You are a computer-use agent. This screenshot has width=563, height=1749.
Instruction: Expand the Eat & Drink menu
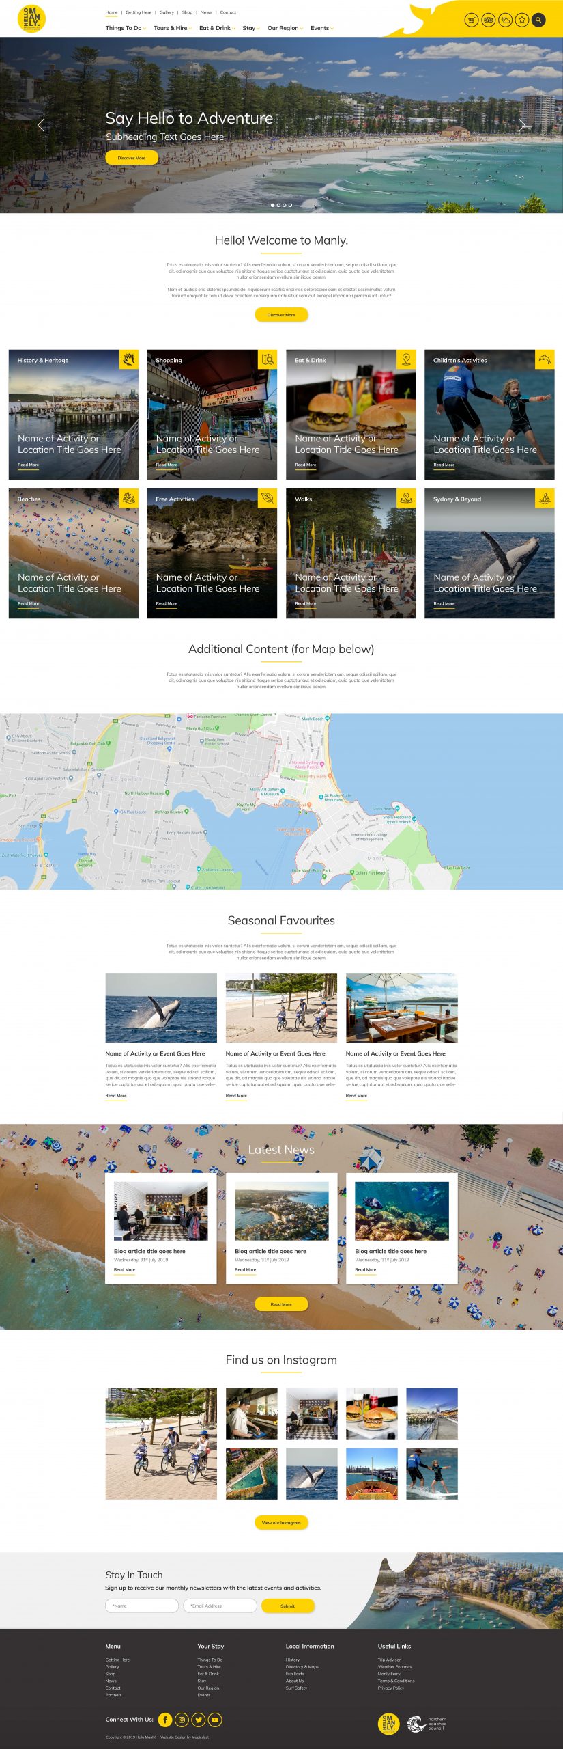pyautogui.click(x=216, y=28)
